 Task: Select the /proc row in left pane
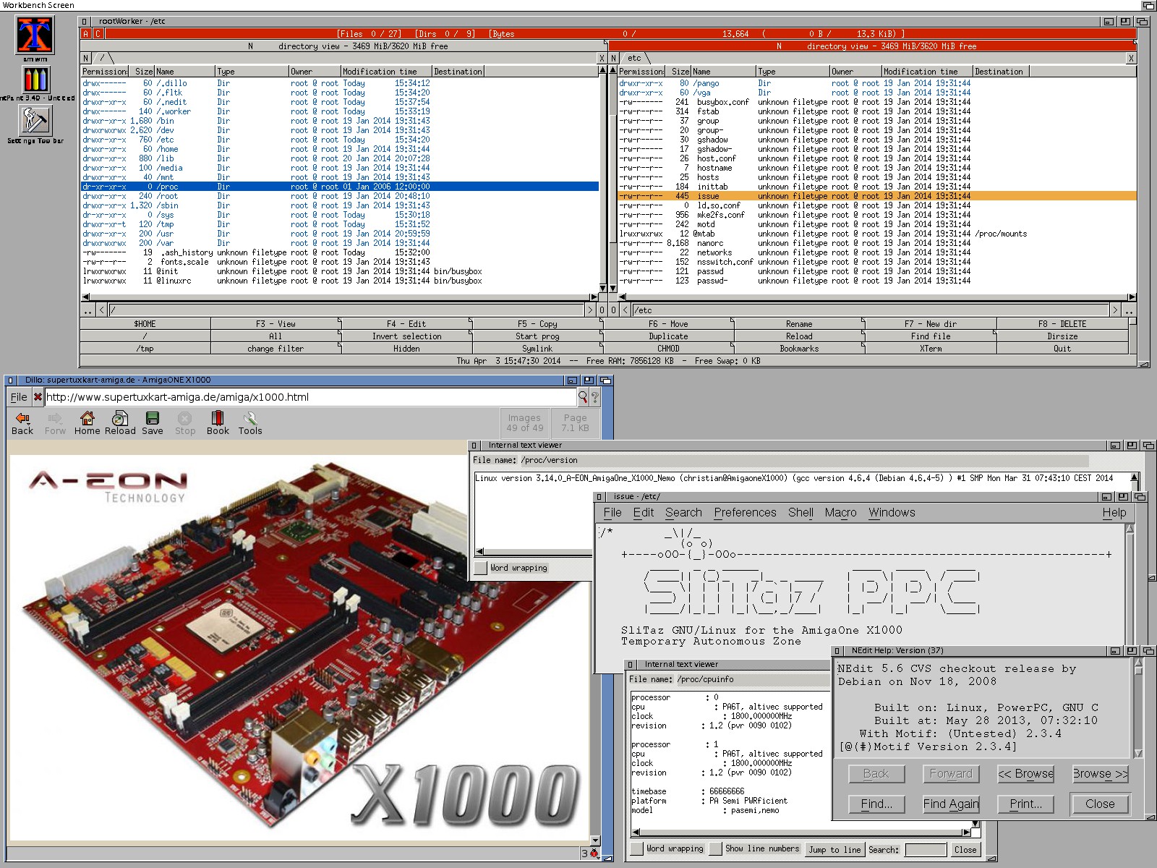(340, 187)
